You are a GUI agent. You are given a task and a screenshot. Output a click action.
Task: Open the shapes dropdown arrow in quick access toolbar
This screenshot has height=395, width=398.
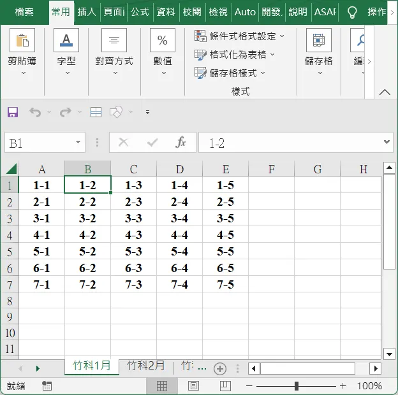pos(131,111)
